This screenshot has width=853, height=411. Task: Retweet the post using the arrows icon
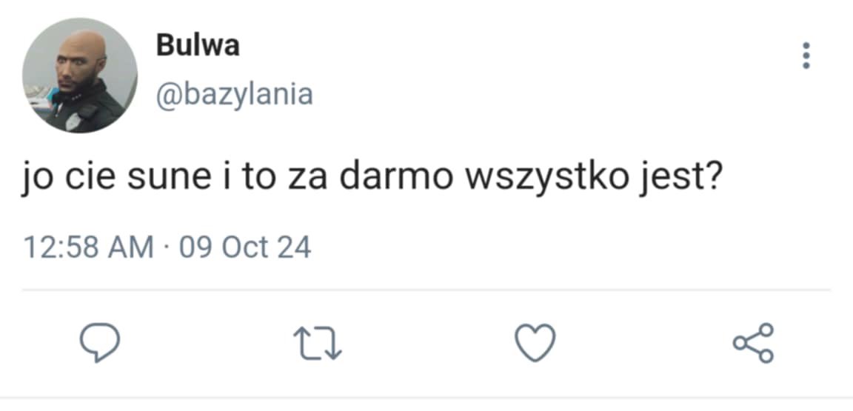point(318,342)
